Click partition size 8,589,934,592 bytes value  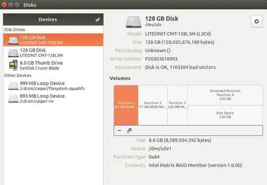coord(180,140)
